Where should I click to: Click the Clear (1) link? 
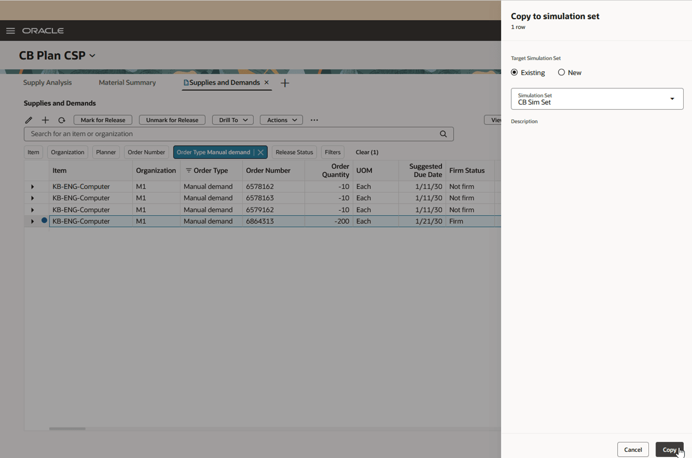(367, 152)
